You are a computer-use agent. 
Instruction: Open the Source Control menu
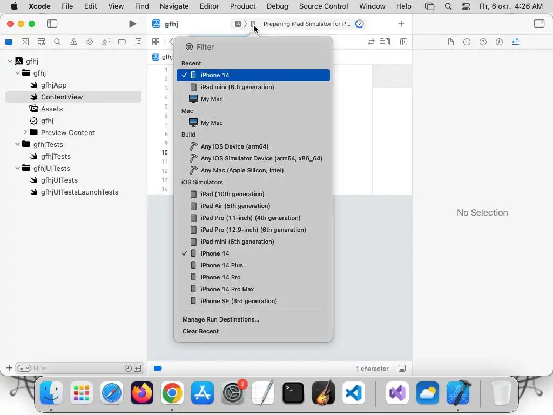[323, 6]
